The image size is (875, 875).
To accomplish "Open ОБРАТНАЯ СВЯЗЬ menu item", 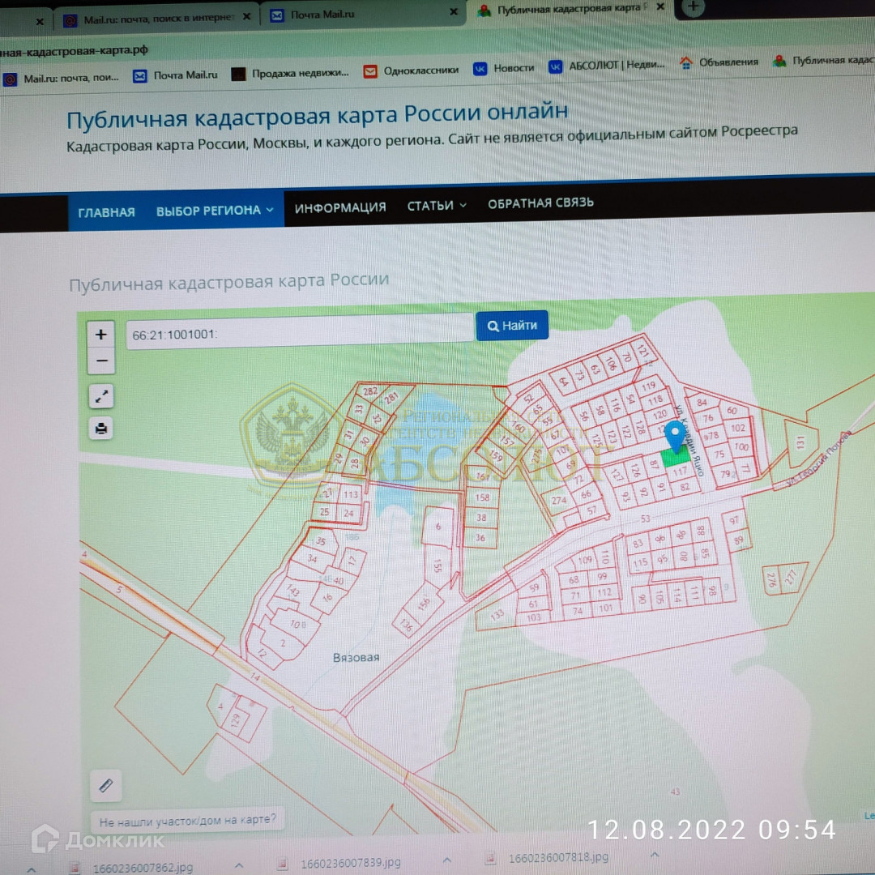I will click(x=540, y=203).
